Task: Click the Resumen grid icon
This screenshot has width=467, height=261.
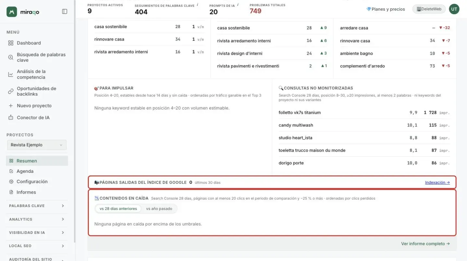Action: tap(11, 161)
